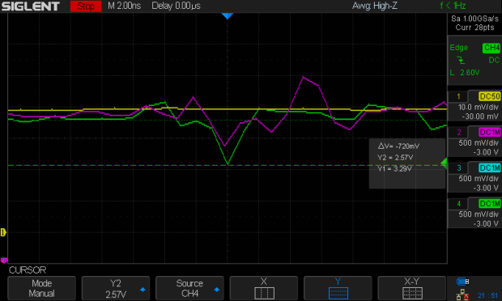Click the falling edge slope icon

[461, 60]
